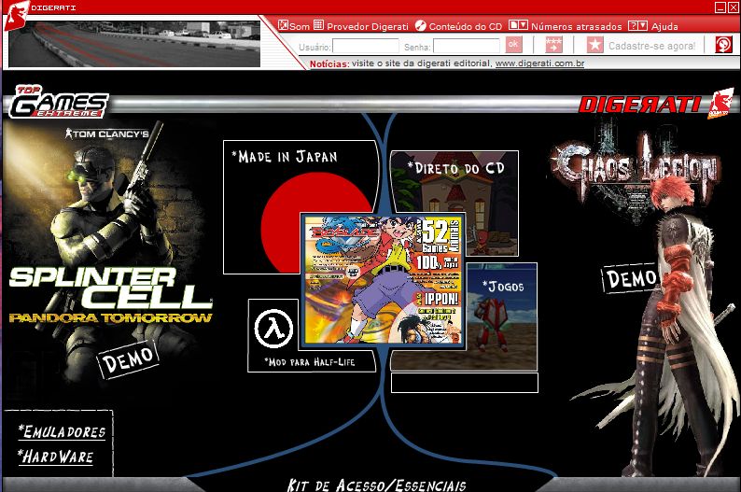Close the Digerati window

[x=732, y=7]
